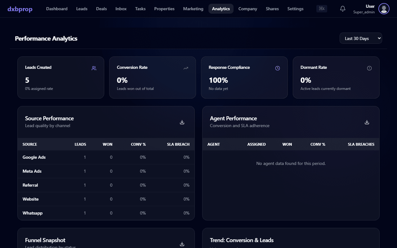397x248 pixels.
Task: Select the Google Ads source row
Action: click(106, 157)
